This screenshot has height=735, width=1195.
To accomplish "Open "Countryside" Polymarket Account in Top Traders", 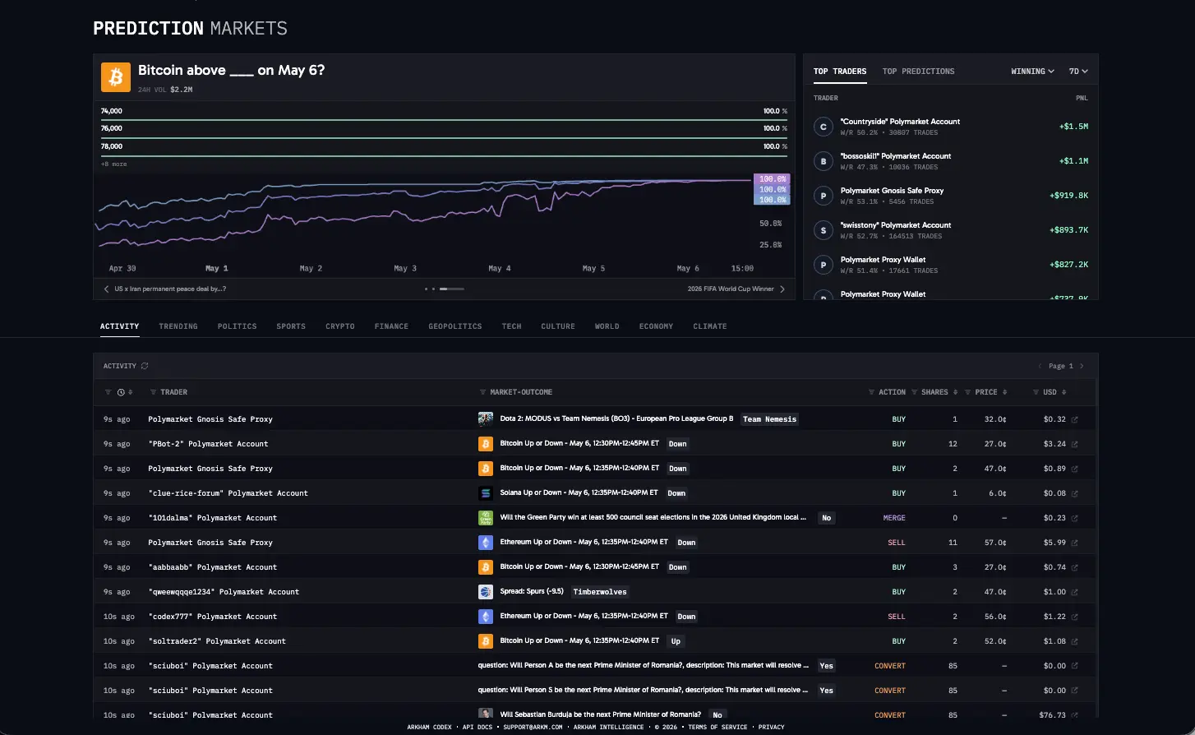I will click(900, 122).
